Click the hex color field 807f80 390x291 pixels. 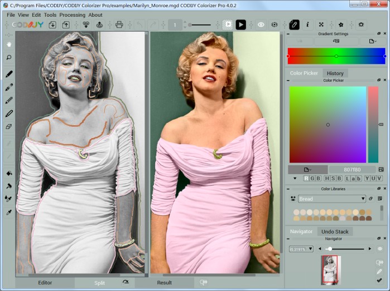352,170
